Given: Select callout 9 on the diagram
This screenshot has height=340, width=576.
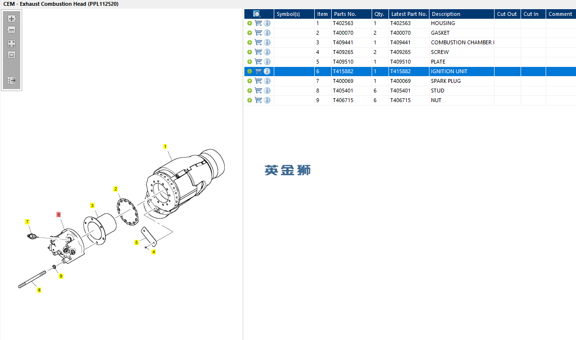Looking at the screenshot, I should click(61, 276).
